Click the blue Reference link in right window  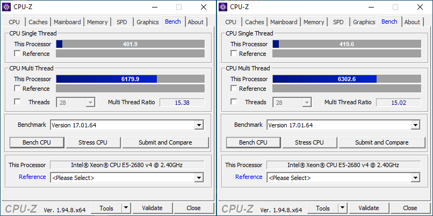point(249,177)
